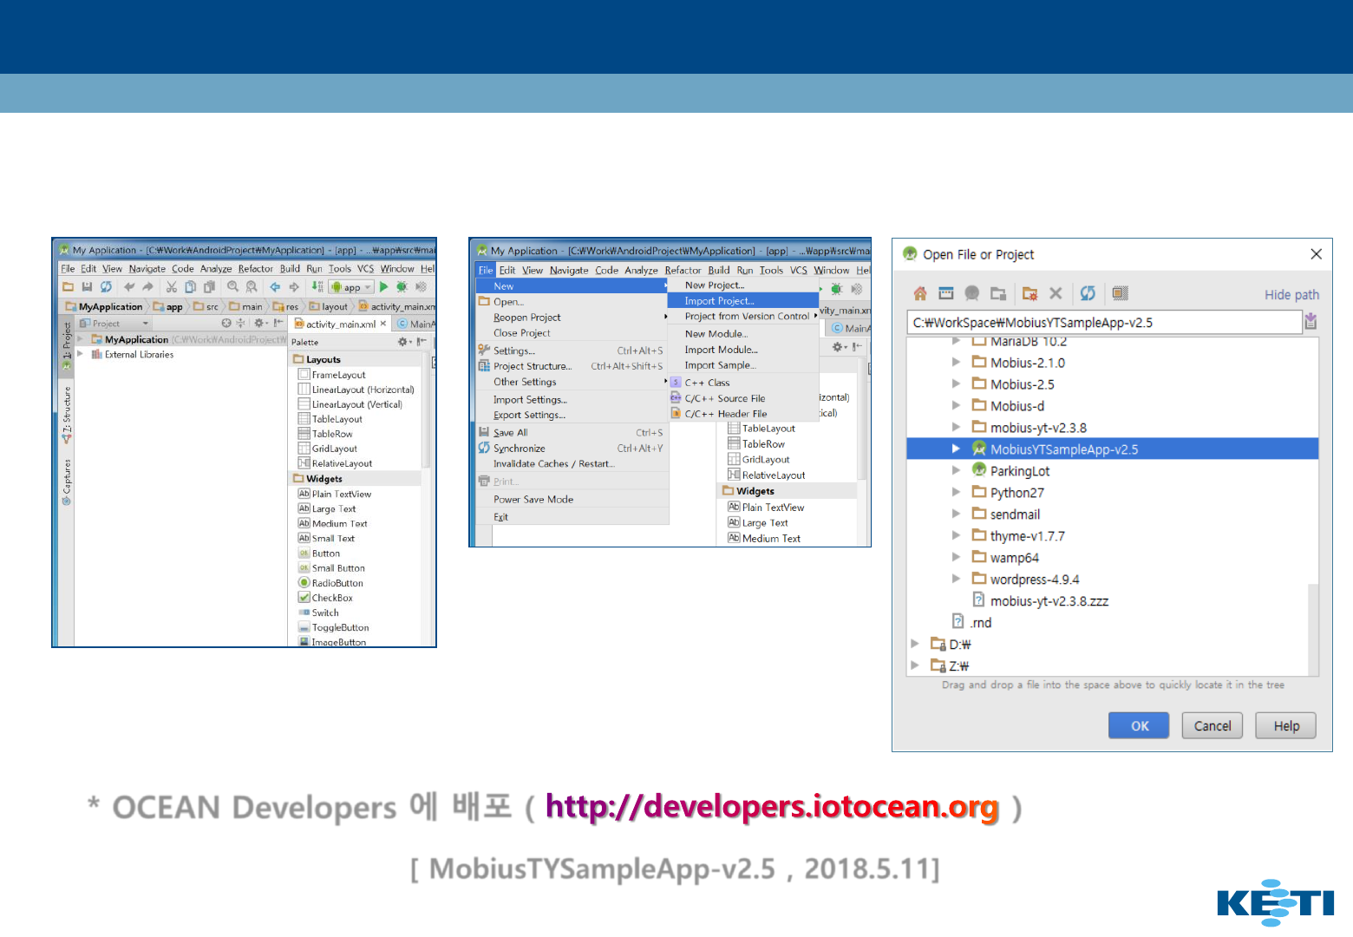Click the Replace icon next to Find
The height and width of the screenshot is (937, 1353).
click(252, 286)
